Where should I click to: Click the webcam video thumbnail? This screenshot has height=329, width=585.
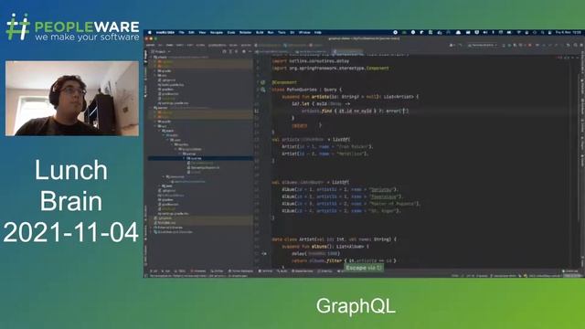pos(72,99)
